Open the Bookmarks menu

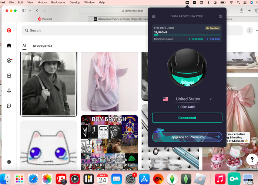pyautogui.click(x=58, y=3)
